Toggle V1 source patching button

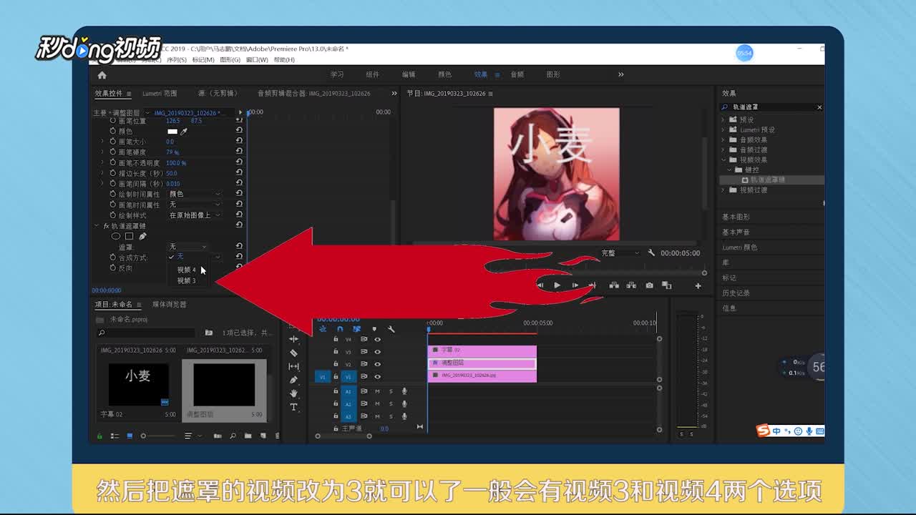[322, 377]
